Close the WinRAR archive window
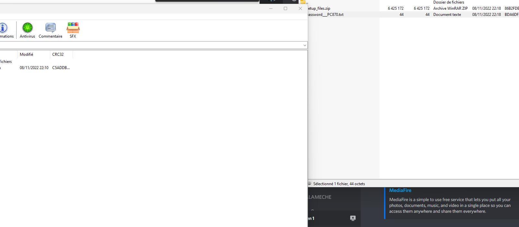The height and width of the screenshot is (227, 519). pos(300,8)
